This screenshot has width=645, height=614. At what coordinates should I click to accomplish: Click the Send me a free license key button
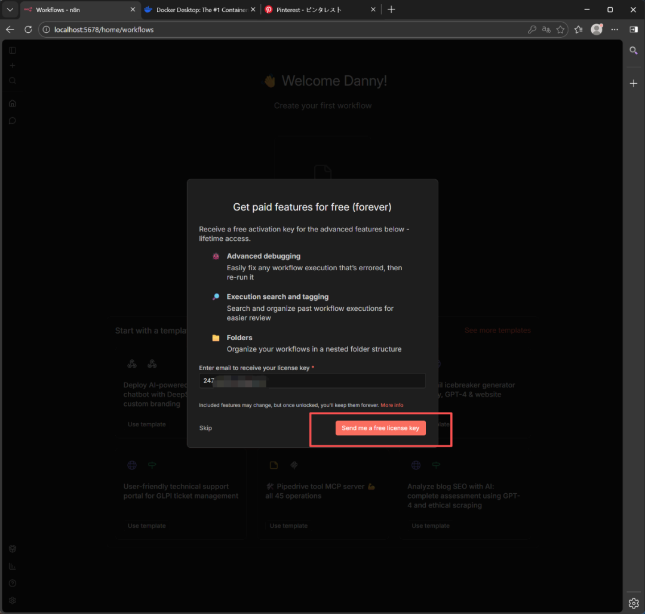click(x=380, y=427)
